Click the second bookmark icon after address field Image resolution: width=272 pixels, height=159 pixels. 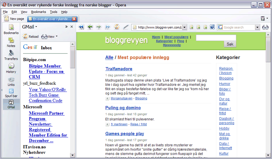pyautogui.click(x=198, y=27)
